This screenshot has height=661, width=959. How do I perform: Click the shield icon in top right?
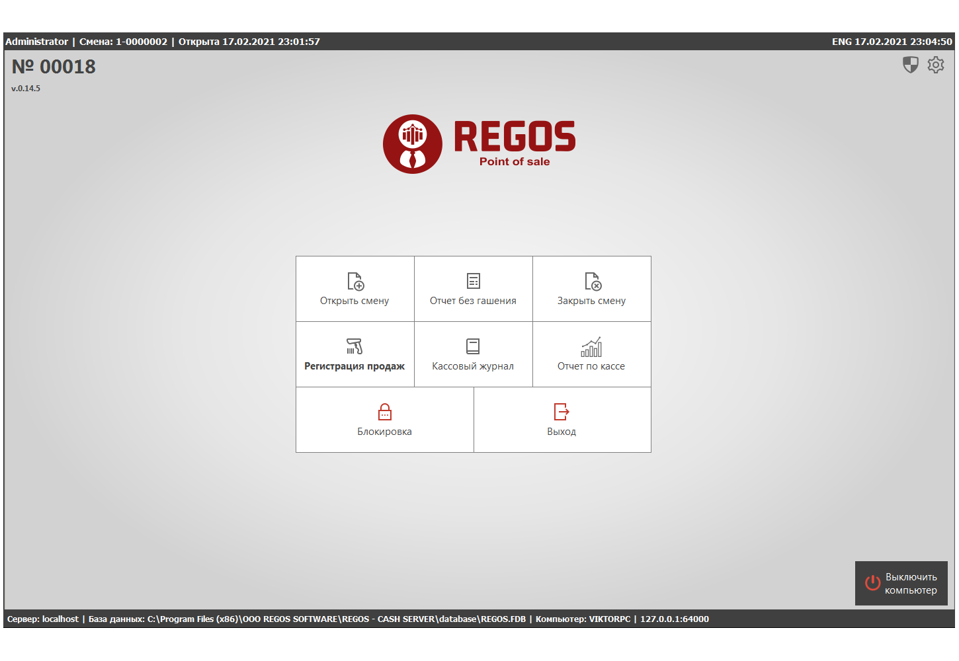[x=911, y=65]
